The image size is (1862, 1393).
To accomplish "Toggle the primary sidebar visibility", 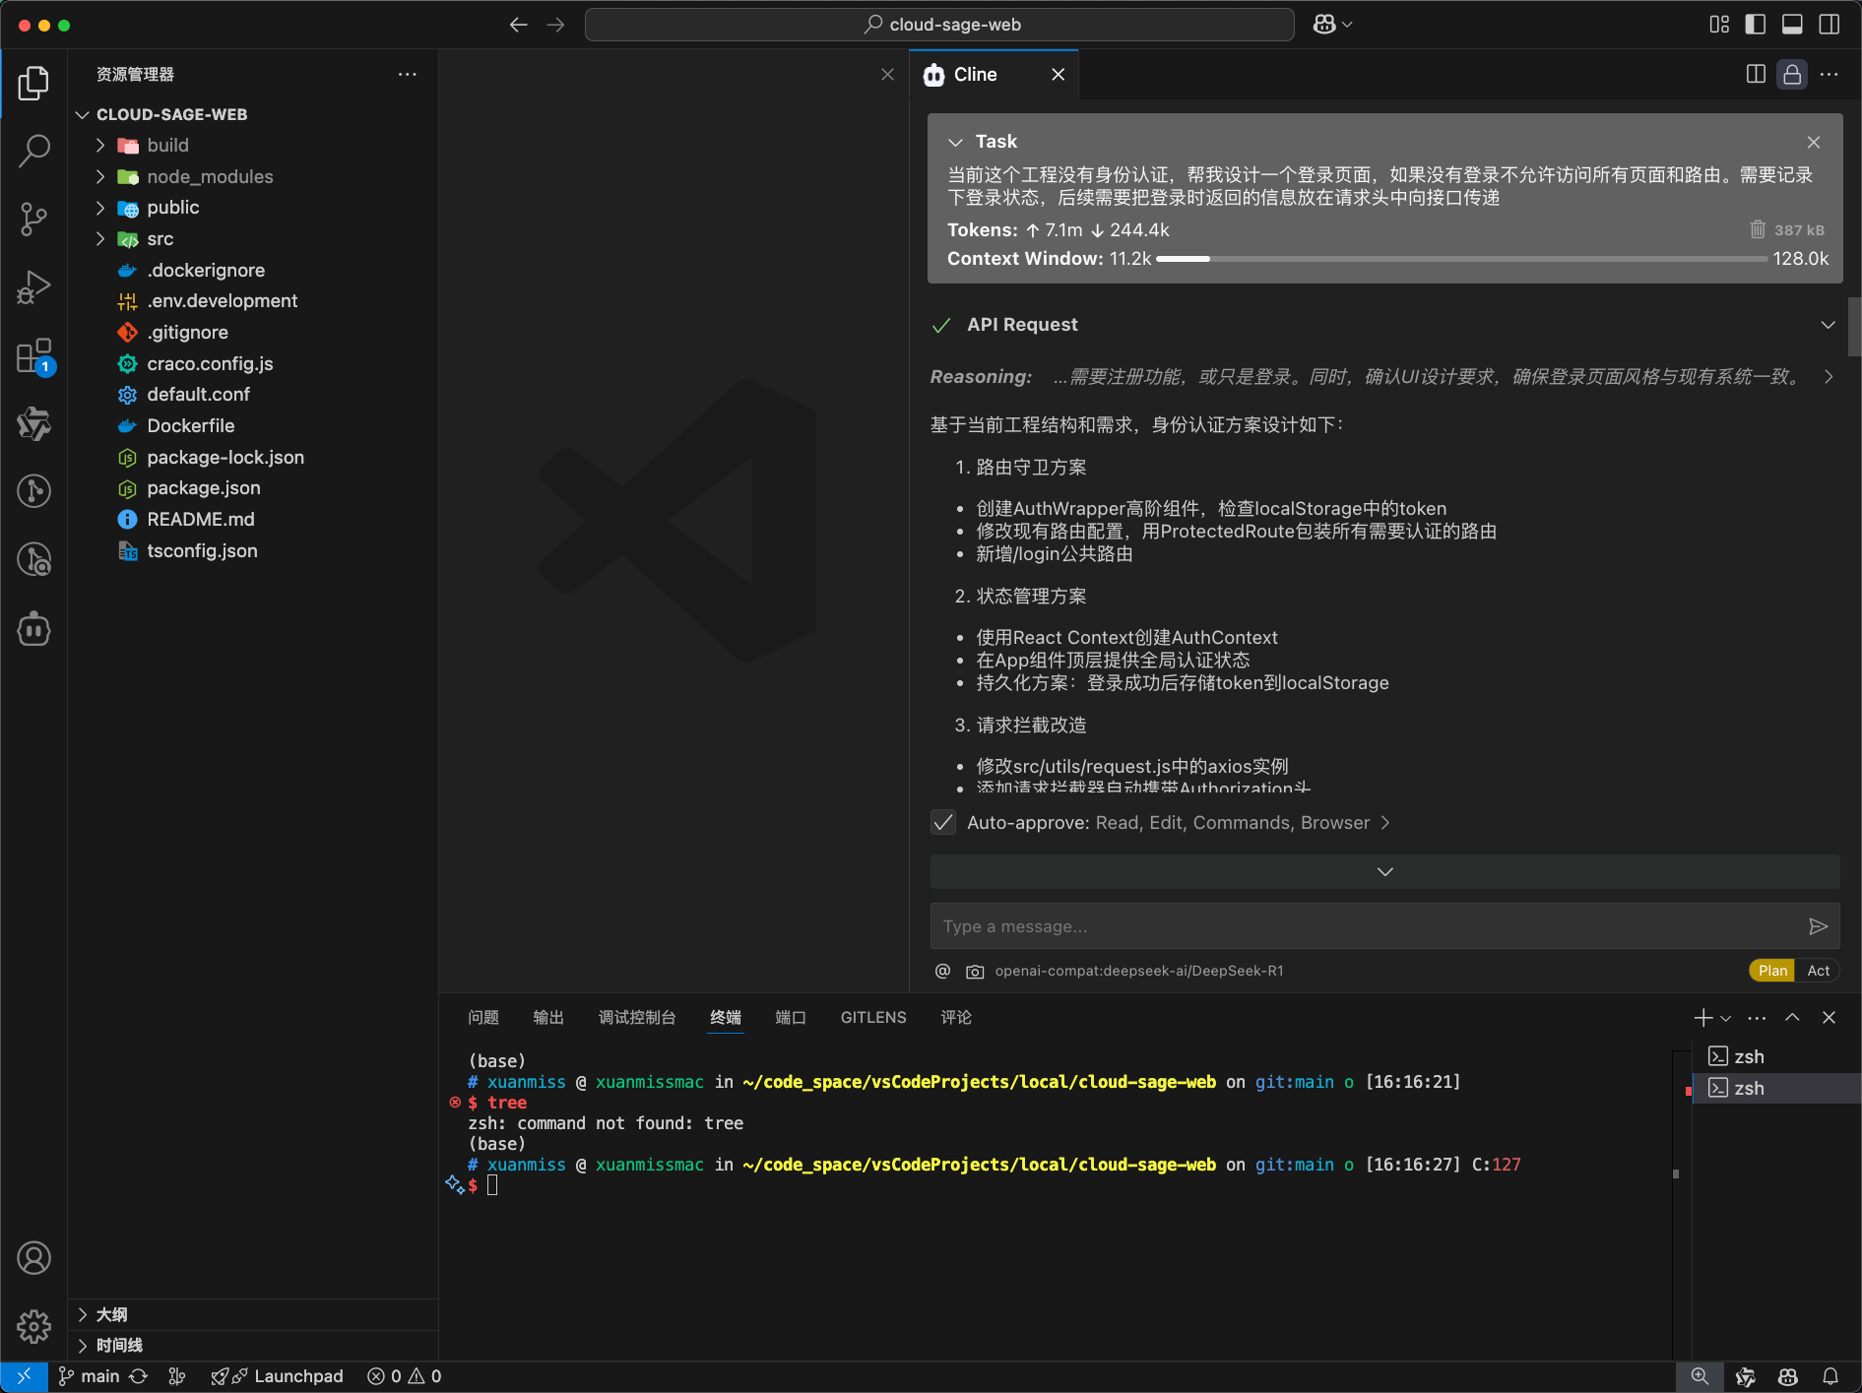I will [1756, 25].
